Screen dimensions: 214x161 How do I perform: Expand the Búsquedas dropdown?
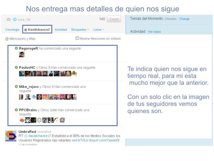[80, 30]
